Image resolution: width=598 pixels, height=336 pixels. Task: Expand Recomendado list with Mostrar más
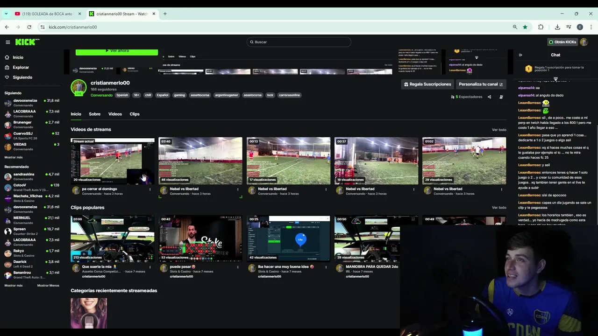14,286
